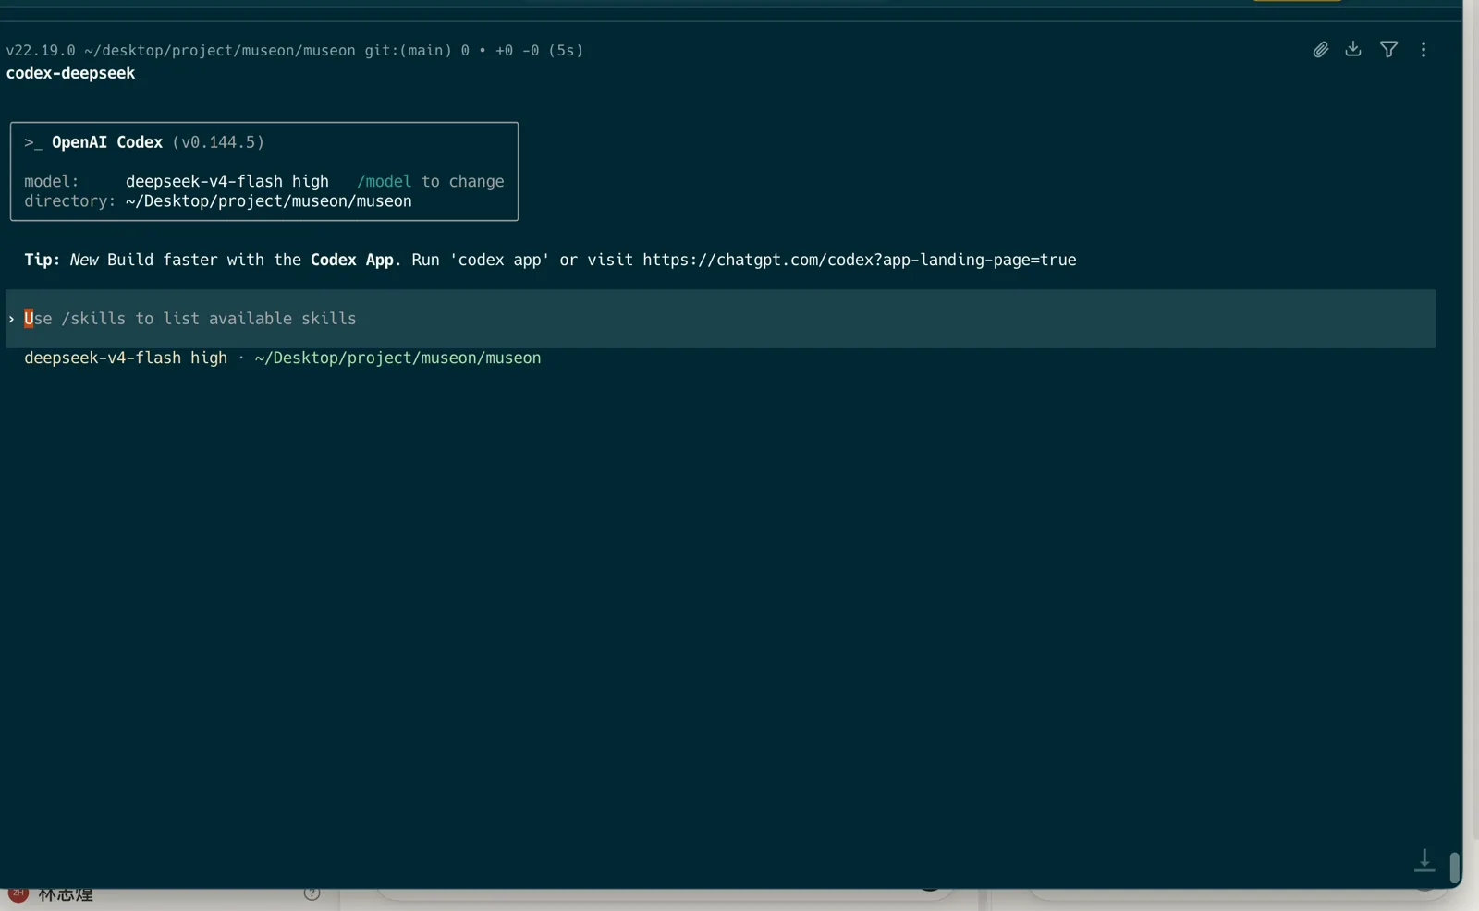Click the green "/model" command text
The image size is (1479, 911).
384,182
